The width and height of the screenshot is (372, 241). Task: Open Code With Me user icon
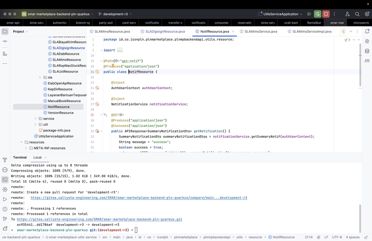click(x=348, y=14)
